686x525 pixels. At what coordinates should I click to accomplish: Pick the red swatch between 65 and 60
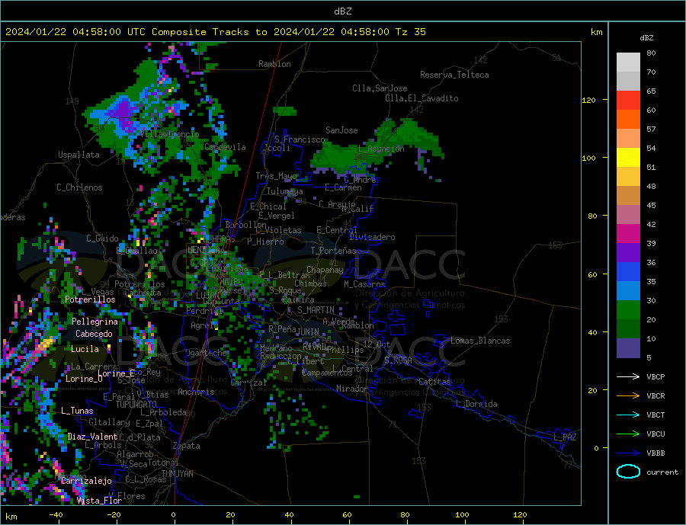[628, 100]
